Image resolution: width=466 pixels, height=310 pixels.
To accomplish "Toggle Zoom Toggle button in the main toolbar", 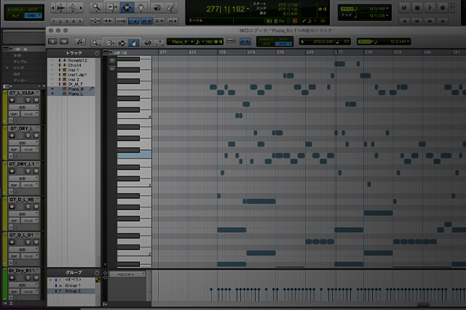I will (x=95, y=21).
